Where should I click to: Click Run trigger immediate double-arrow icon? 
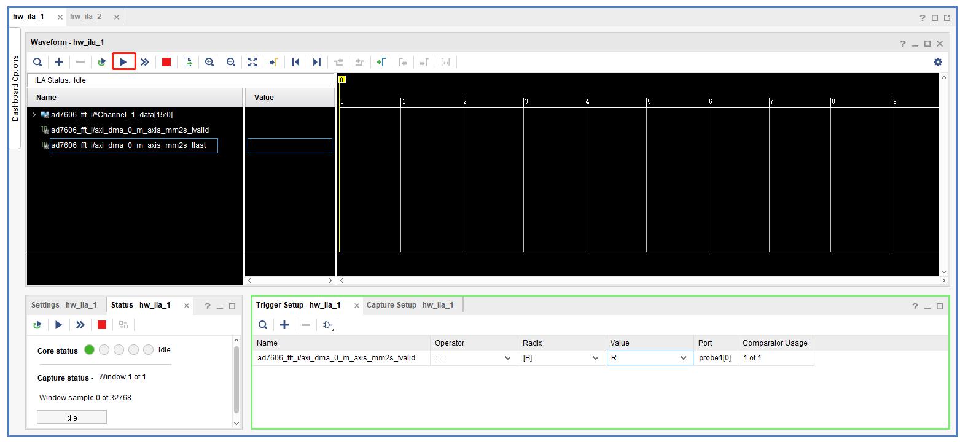(x=145, y=62)
